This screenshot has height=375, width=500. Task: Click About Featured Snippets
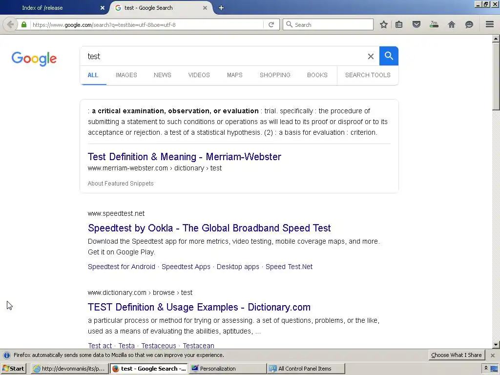[x=121, y=184]
